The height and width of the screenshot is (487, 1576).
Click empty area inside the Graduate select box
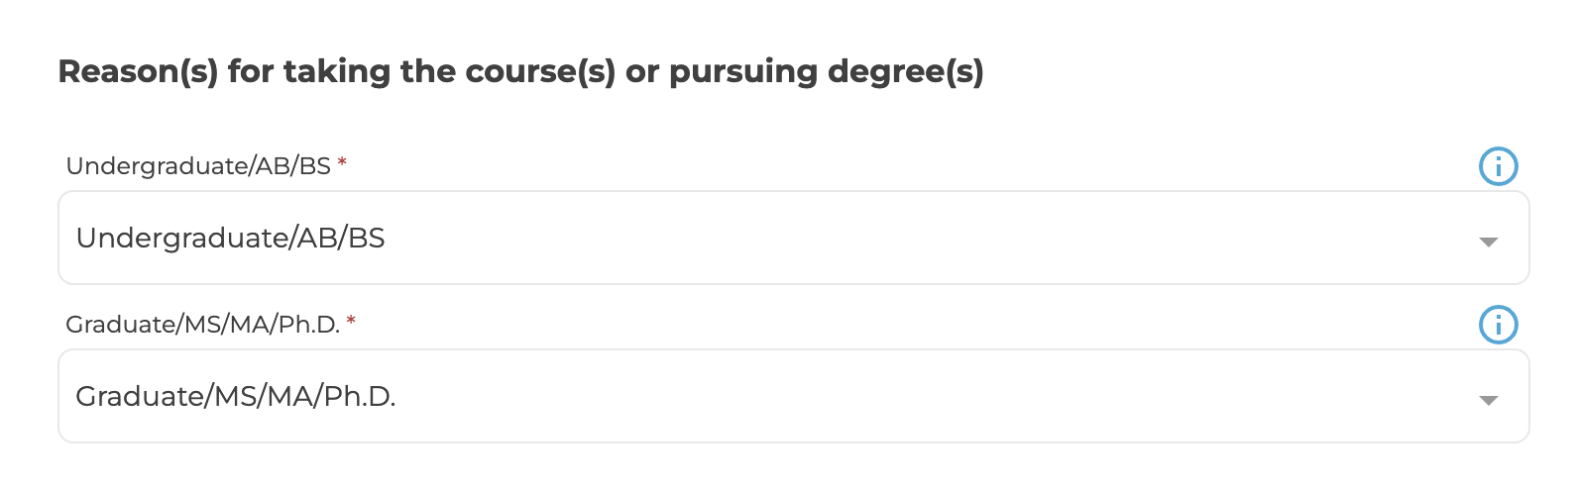click(932, 397)
